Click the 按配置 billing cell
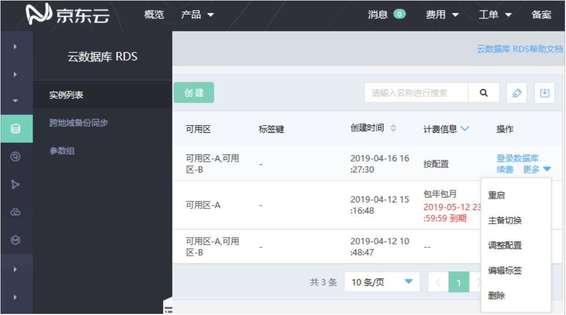This screenshot has width=566, height=315. click(x=436, y=164)
